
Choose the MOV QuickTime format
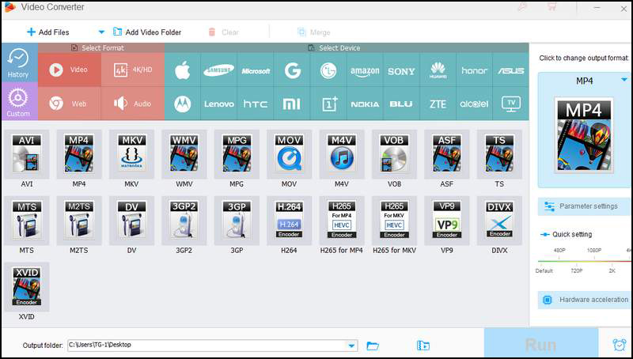[x=289, y=154]
